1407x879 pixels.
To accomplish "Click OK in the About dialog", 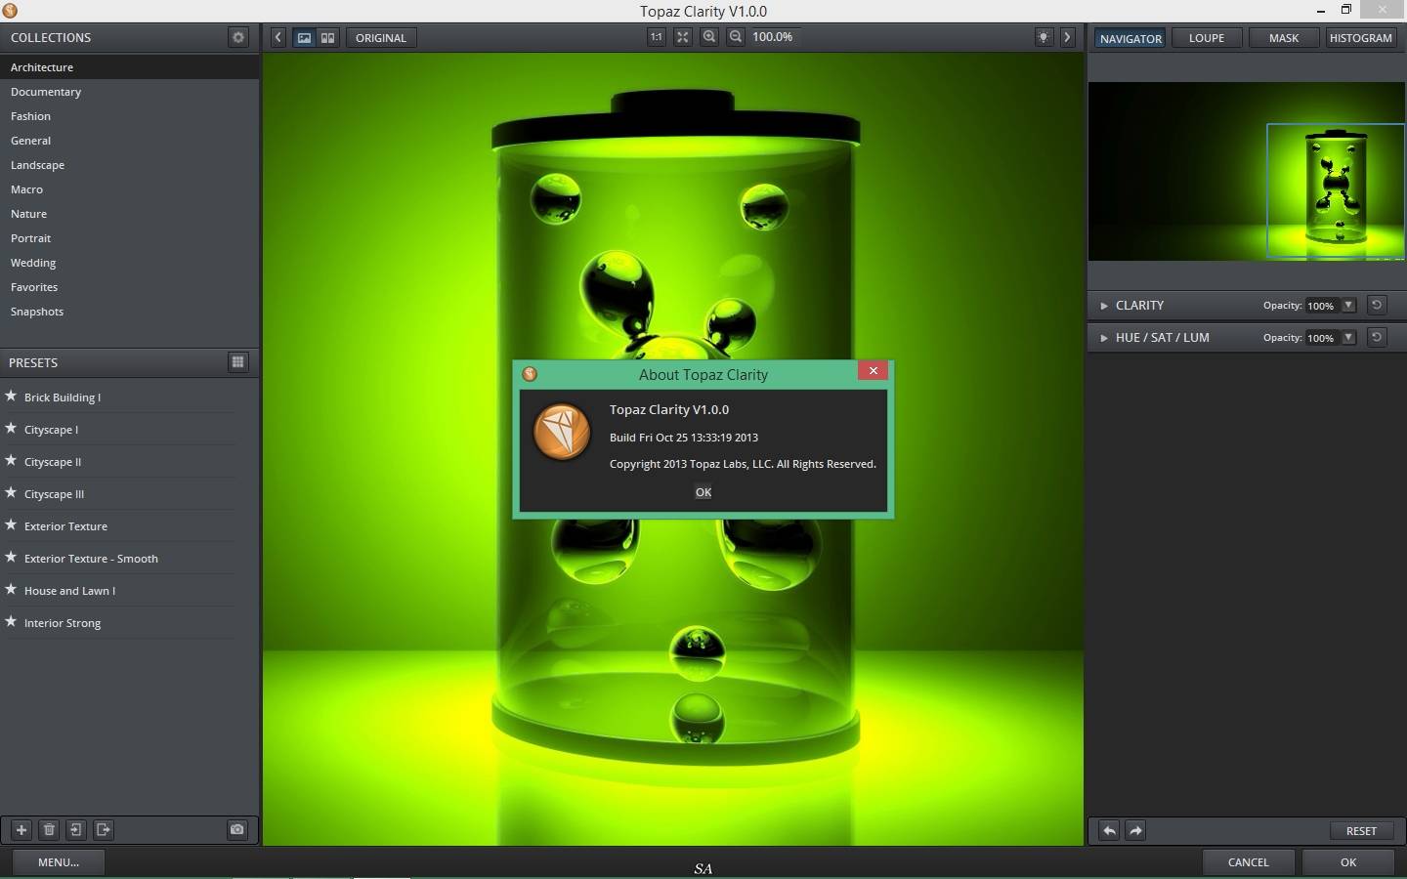I will 703,492.
